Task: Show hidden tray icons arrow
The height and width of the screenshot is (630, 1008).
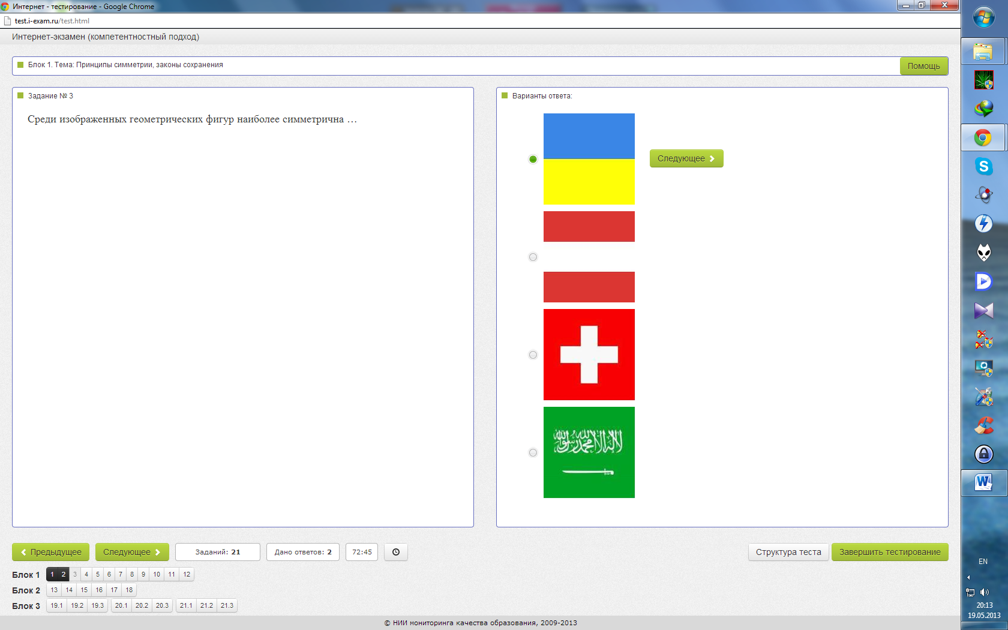Action: coord(968,577)
